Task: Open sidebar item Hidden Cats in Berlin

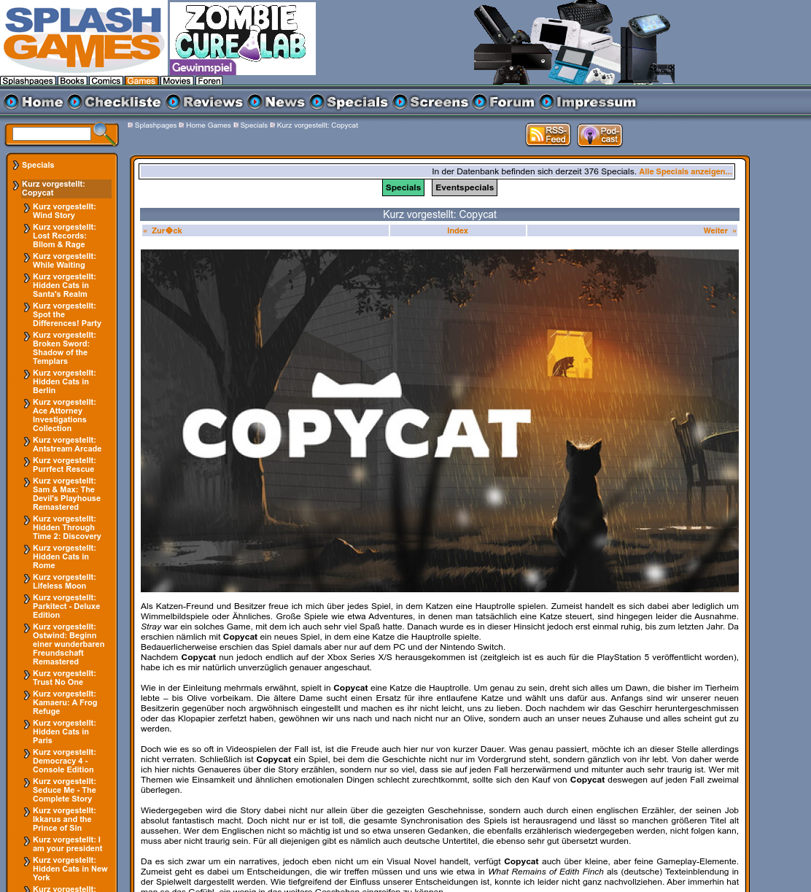Action: coord(64,381)
